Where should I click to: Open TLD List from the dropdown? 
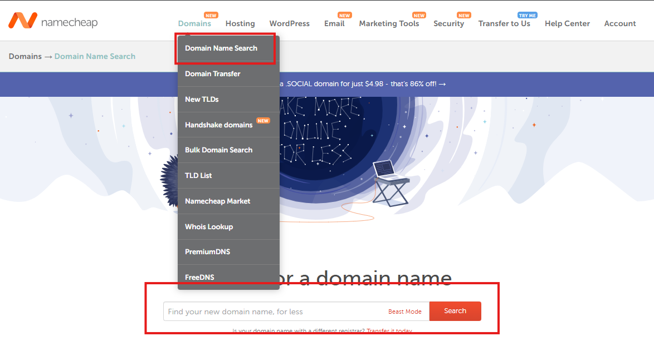click(x=228, y=175)
